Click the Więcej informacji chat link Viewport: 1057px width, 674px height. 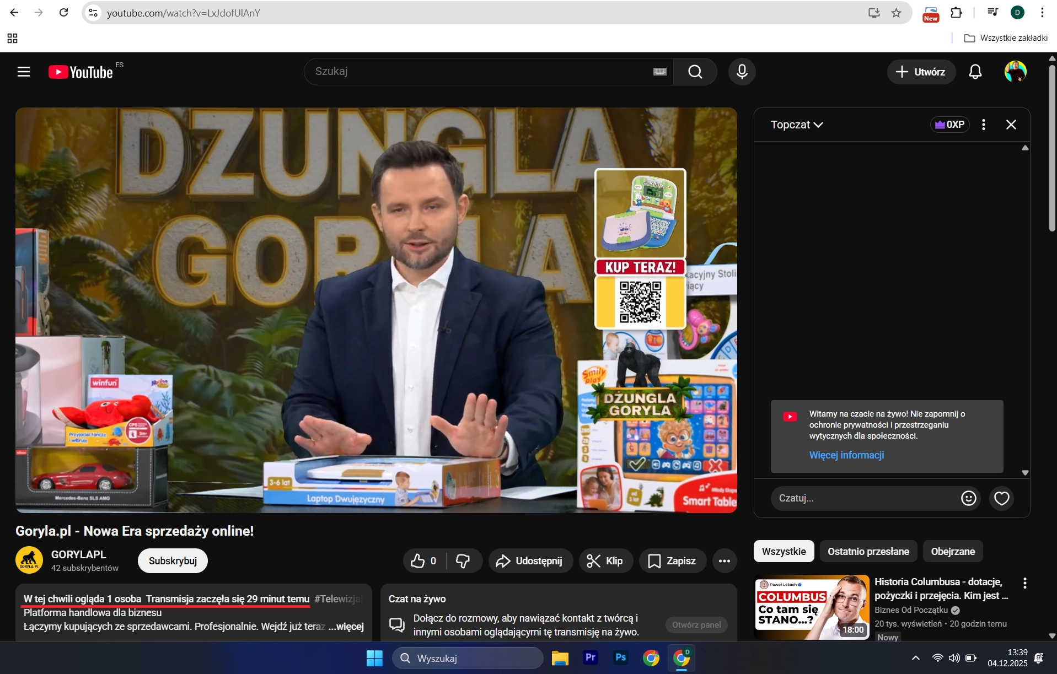(x=846, y=455)
